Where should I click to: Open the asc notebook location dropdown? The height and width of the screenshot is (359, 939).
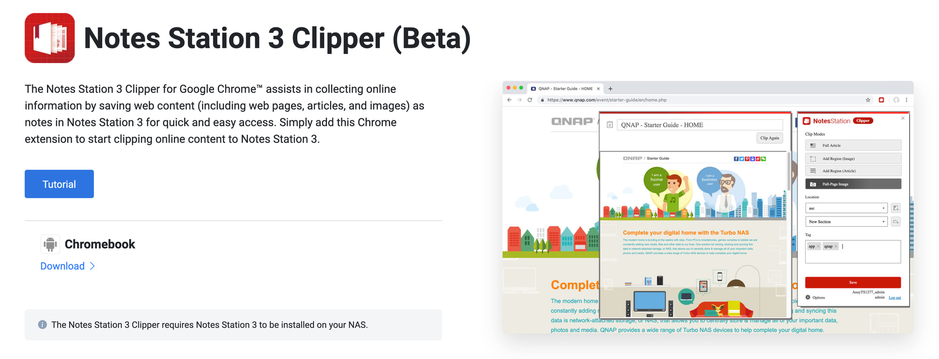coord(846,208)
